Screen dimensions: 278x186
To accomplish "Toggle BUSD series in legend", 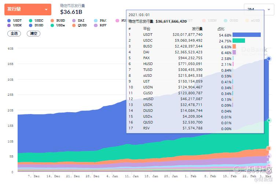I will [58, 20].
